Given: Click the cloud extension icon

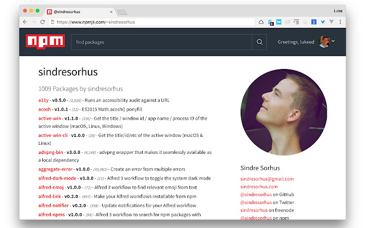Looking at the screenshot, I should coord(261,22).
